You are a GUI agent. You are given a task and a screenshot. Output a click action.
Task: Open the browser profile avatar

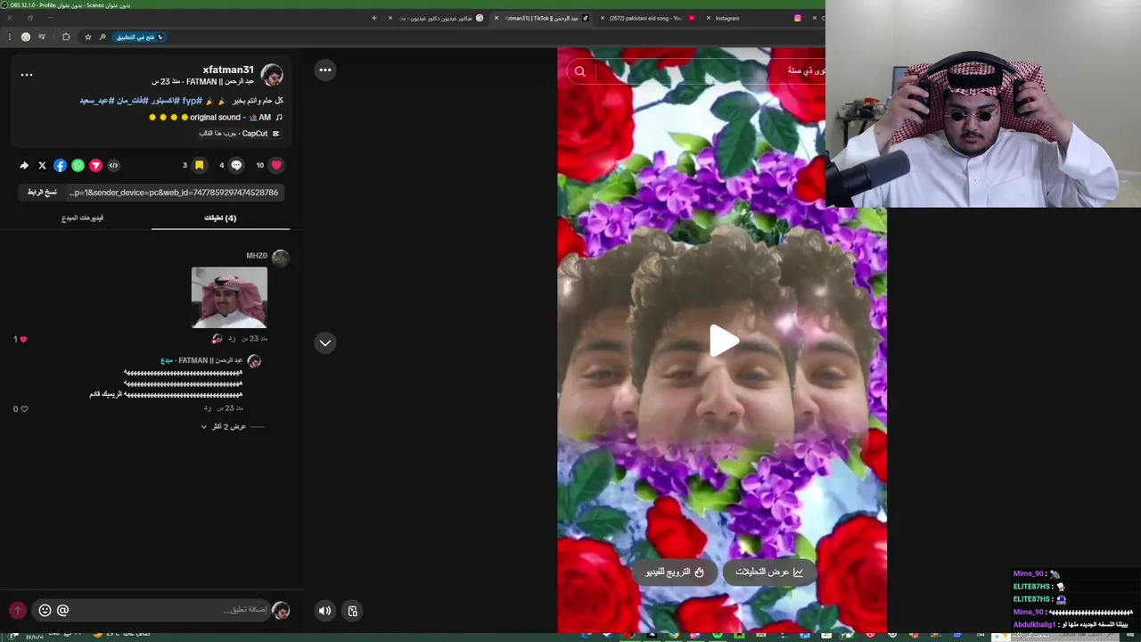coord(25,37)
